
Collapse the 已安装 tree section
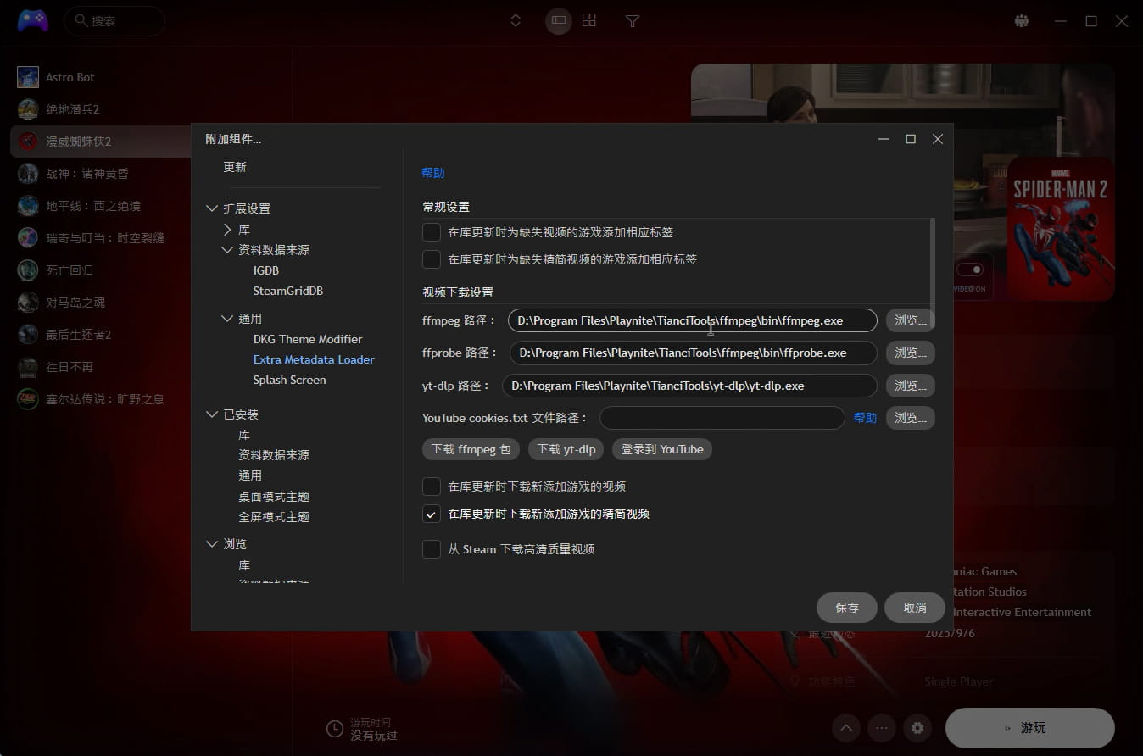tap(212, 414)
